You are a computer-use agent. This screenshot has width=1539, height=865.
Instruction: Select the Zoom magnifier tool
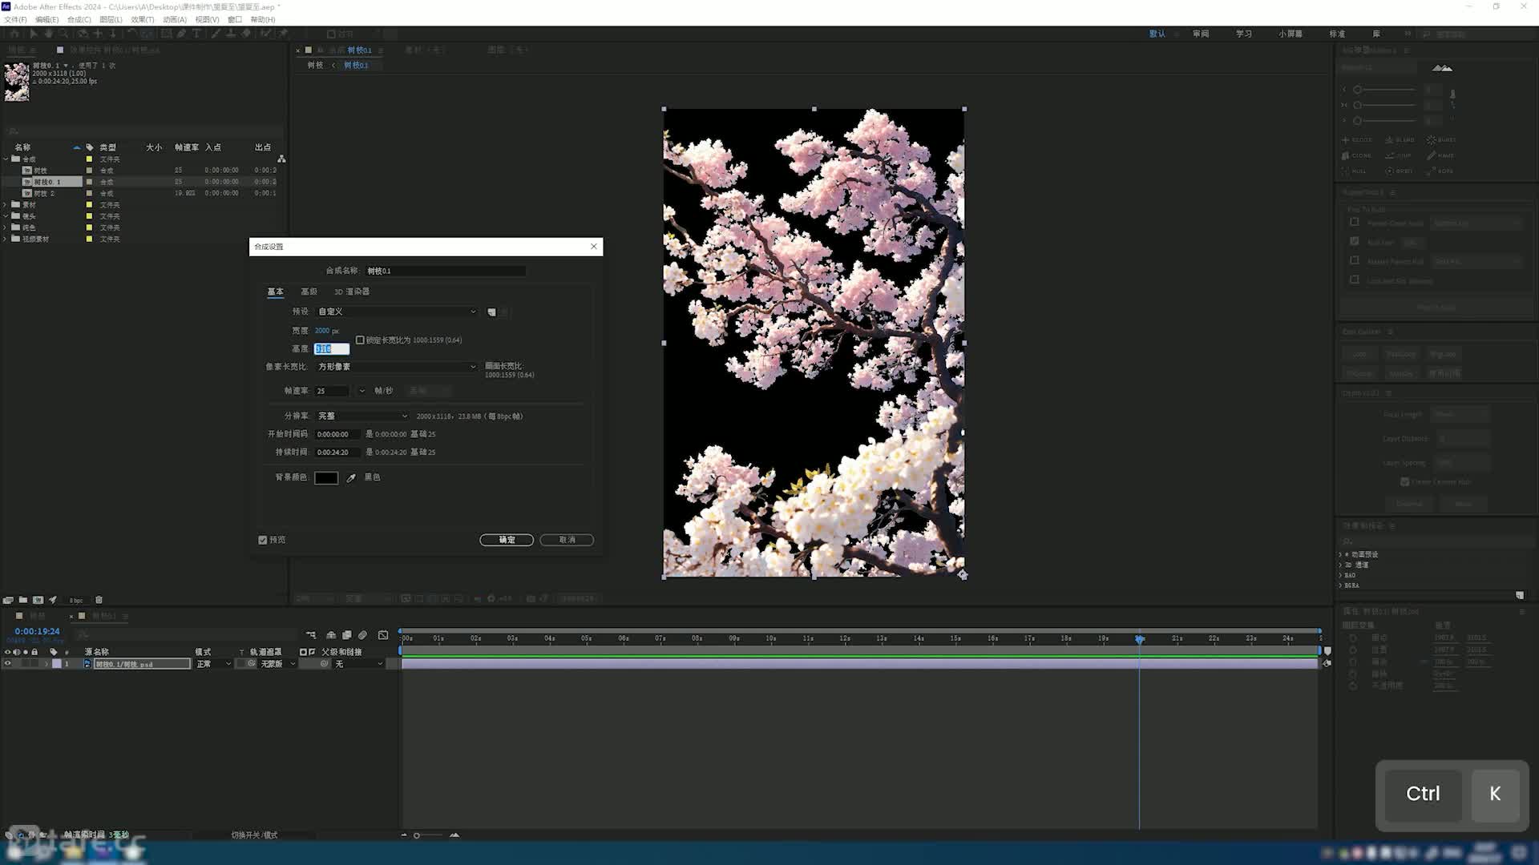(x=63, y=34)
